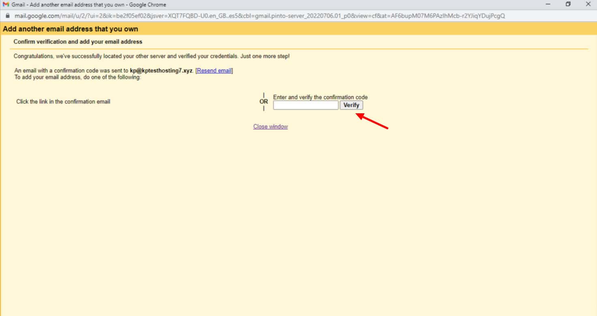This screenshot has height=316, width=597.
Task: Click the kp@kptesthosting7.xyz email address text
Action: click(161, 71)
